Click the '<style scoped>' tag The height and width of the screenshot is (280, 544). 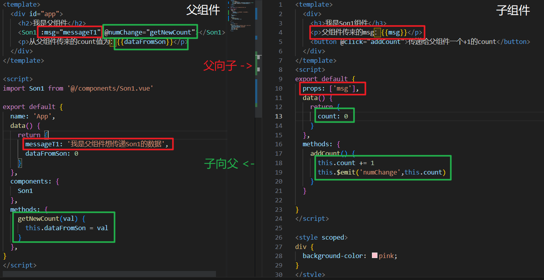pyautogui.click(x=321, y=237)
